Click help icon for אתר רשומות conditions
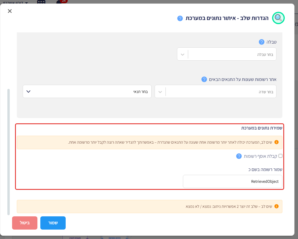The image size is (298, 239). 204,79
